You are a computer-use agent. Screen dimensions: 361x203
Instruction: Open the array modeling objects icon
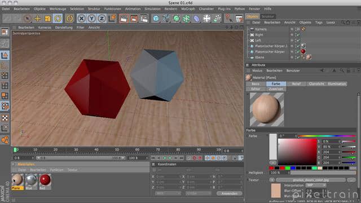click(187, 19)
